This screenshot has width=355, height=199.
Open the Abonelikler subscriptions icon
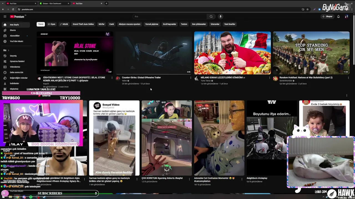pyautogui.click(x=5, y=36)
